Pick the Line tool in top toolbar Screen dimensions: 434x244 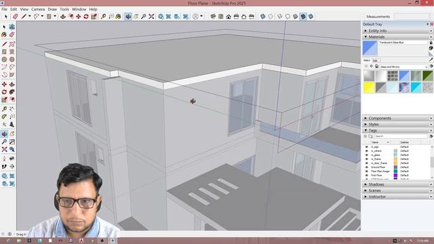[24, 16]
